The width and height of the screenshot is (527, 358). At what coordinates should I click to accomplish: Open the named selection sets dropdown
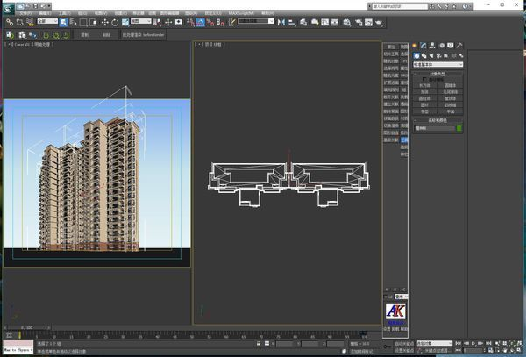(x=256, y=21)
